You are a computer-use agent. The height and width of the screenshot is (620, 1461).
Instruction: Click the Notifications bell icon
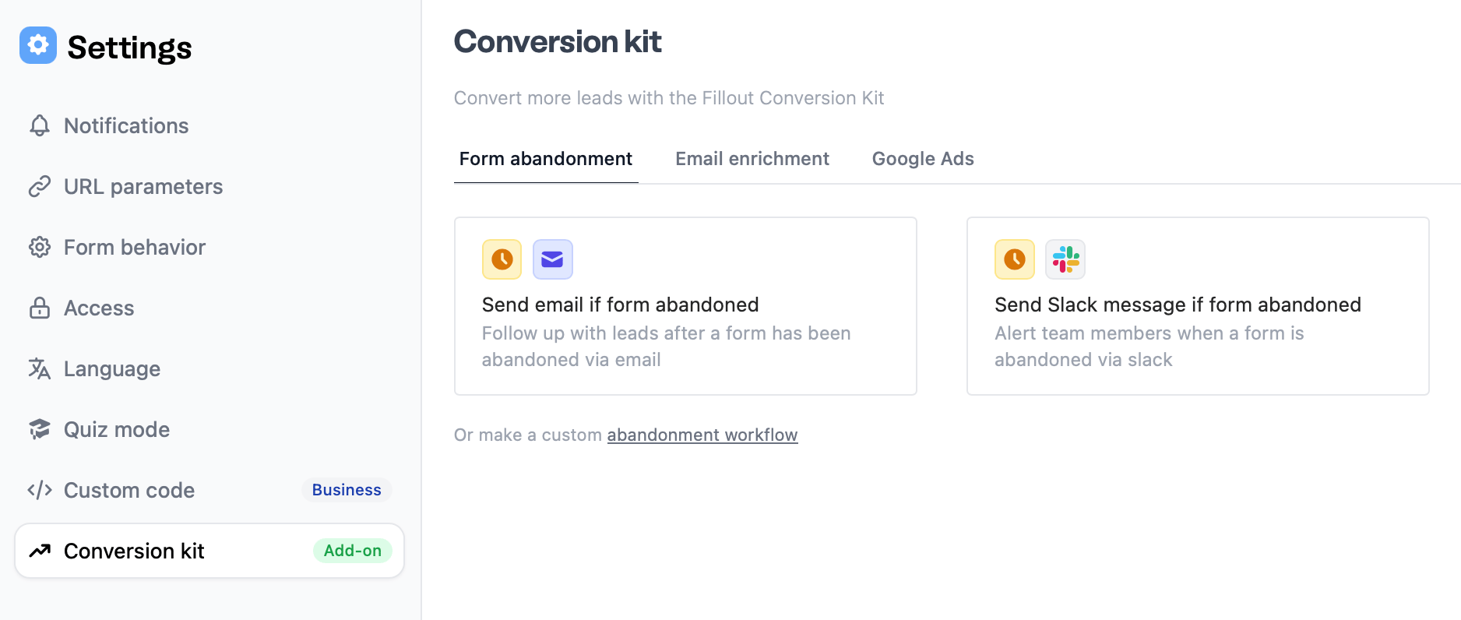tap(40, 125)
